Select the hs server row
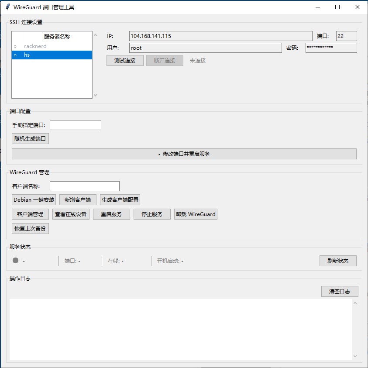The width and height of the screenshot is (368, 368). coord(52,55)
